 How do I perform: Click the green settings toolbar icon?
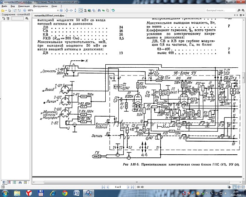(x=113, y=10)
